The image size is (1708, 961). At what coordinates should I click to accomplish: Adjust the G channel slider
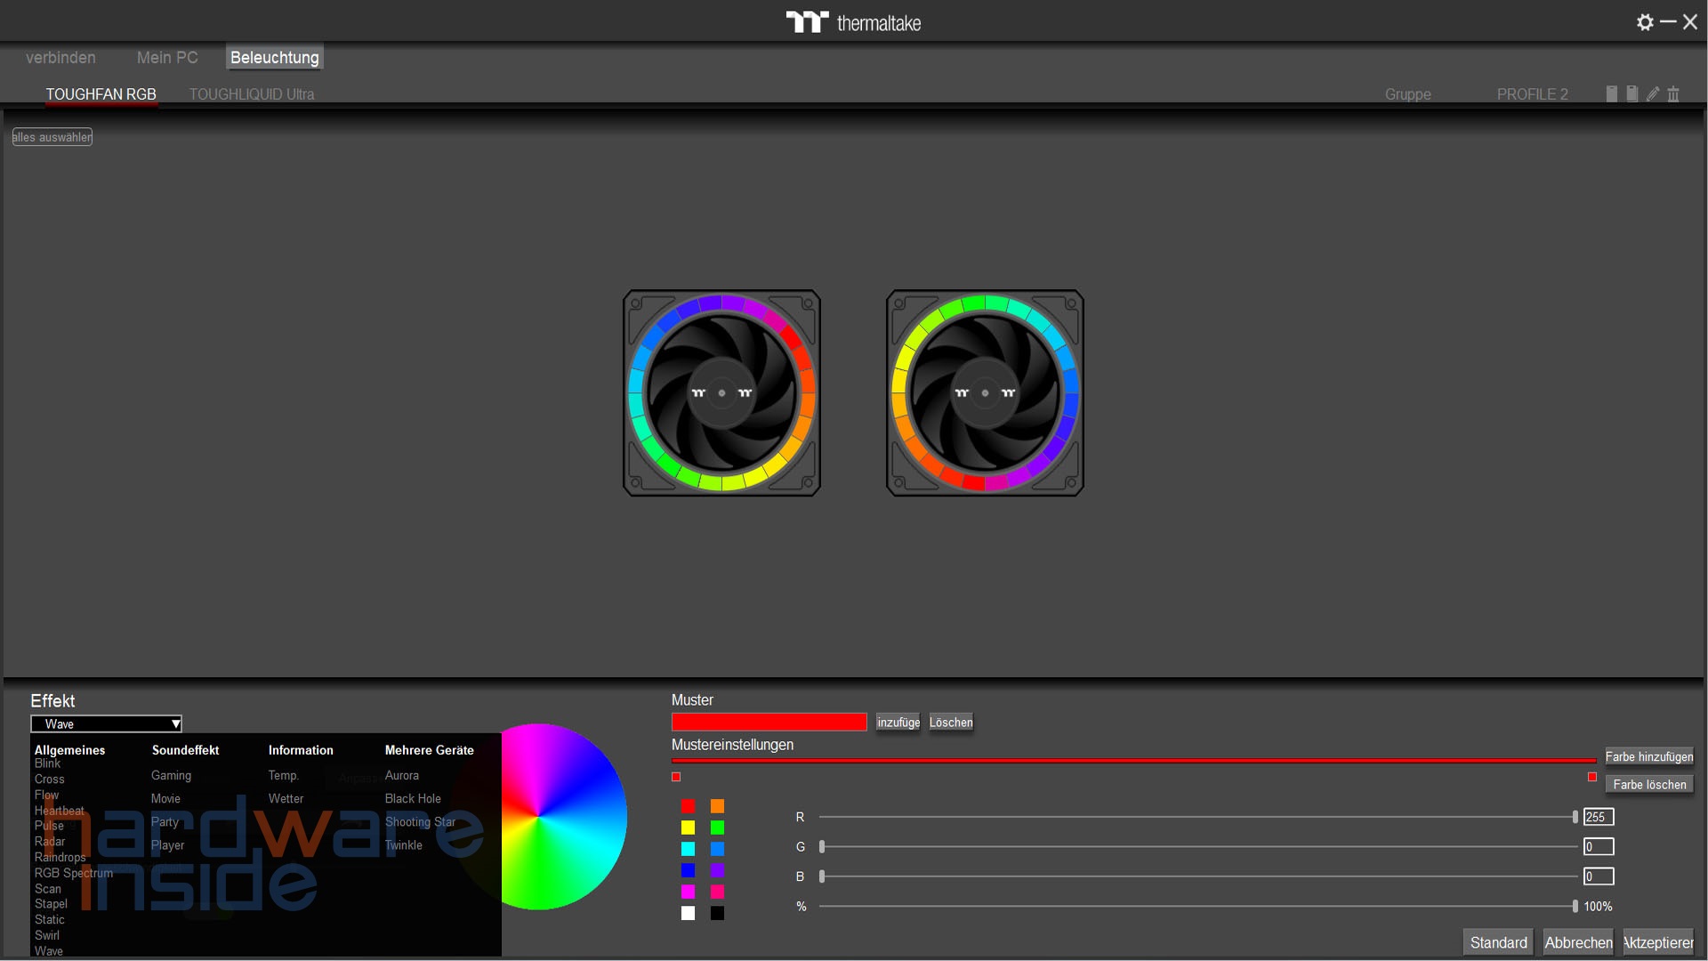coord(1196,847)
